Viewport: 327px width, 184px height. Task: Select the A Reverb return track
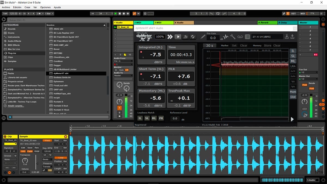[267, 23]
